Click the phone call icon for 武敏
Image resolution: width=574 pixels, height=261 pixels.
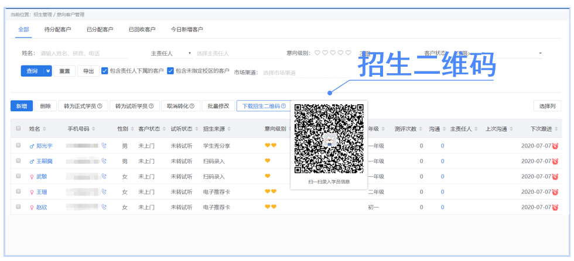[104, 176]
